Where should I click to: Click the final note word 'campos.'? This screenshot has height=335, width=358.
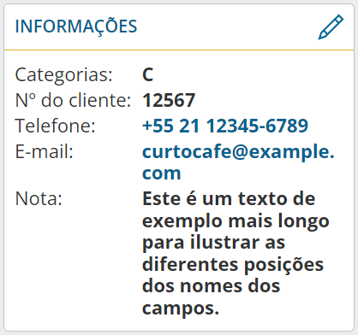pyautogui.click(x=181, y=309)
